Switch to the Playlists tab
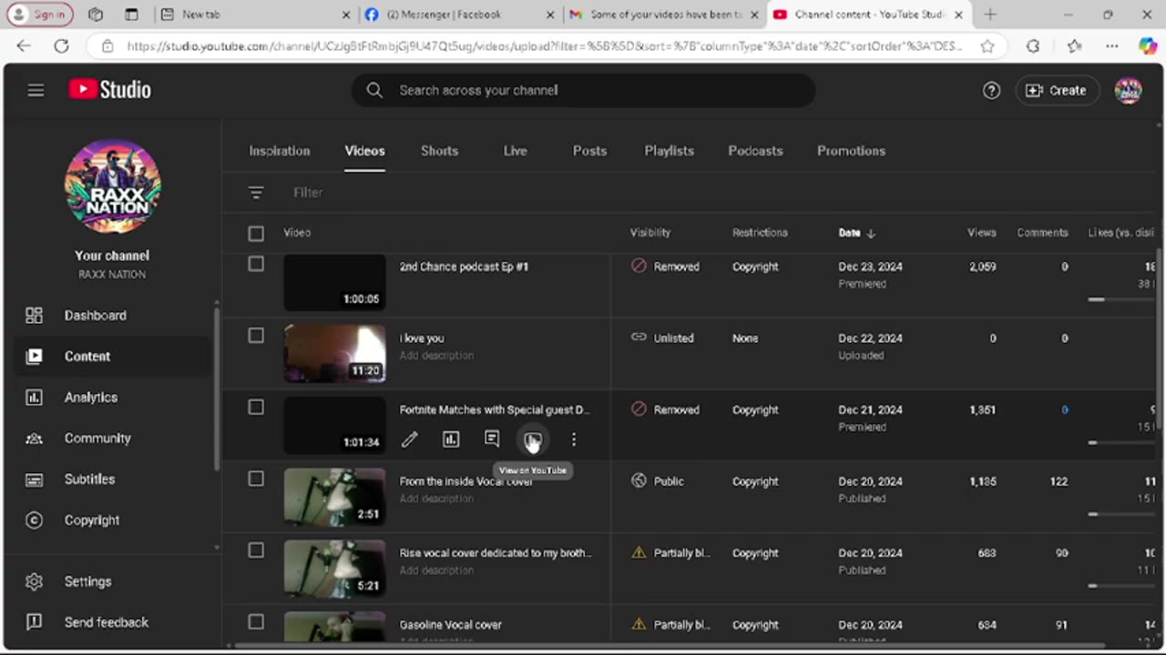This screenshot has width=1166, height=655. click(x=669, y=151)
